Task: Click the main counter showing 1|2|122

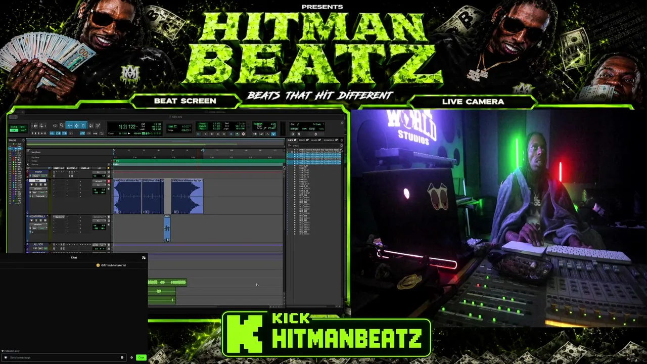Action: (x=126, y=127)
